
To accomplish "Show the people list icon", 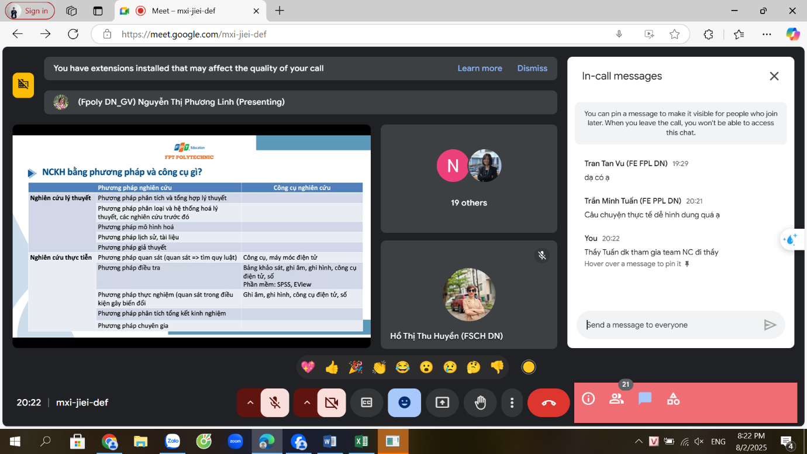I will pos(616,399).
